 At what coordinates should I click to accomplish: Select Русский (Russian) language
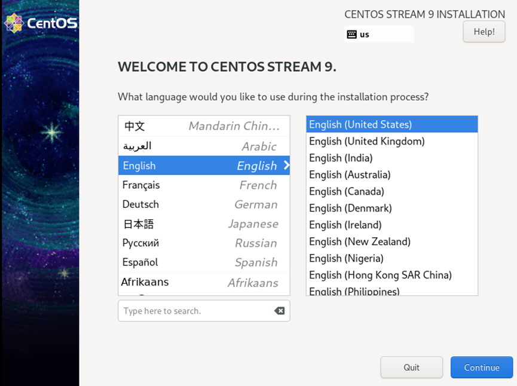pyautogui.click(x=204, y=243)
